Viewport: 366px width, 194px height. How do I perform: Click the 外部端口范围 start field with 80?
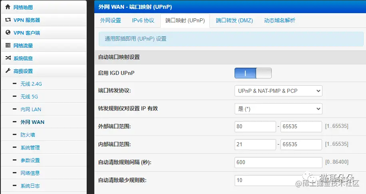(x=255, y=127)
